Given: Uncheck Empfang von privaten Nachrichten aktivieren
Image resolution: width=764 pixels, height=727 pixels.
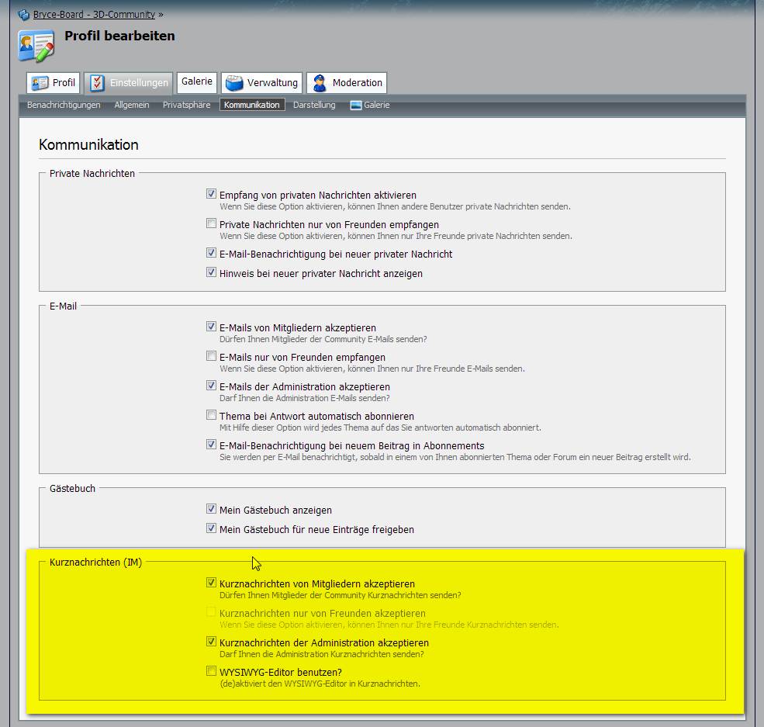Looking at the screenshot, I should [211, 194].
